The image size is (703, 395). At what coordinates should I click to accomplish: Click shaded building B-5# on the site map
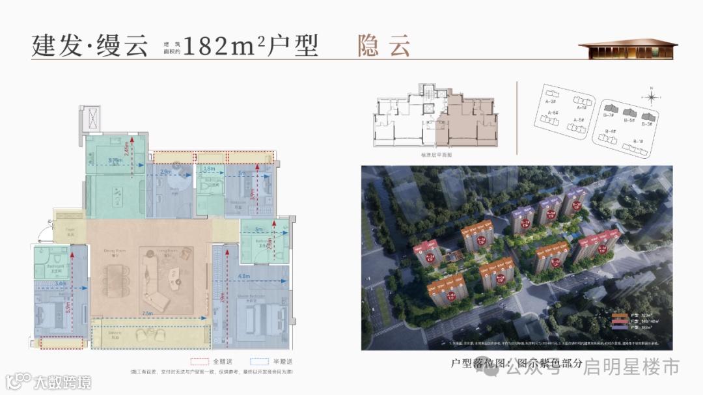coord(629,113)
